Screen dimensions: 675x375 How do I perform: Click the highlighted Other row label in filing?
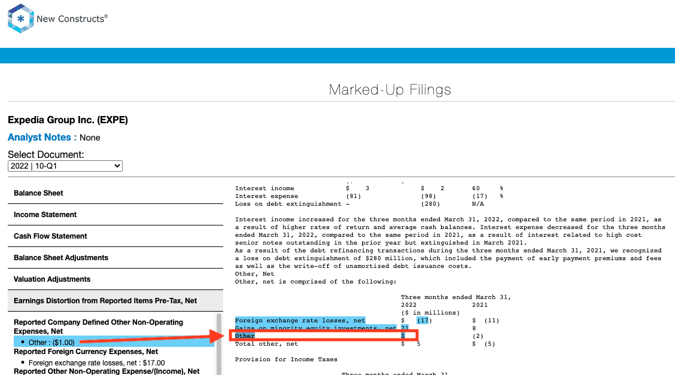point(245,336)
